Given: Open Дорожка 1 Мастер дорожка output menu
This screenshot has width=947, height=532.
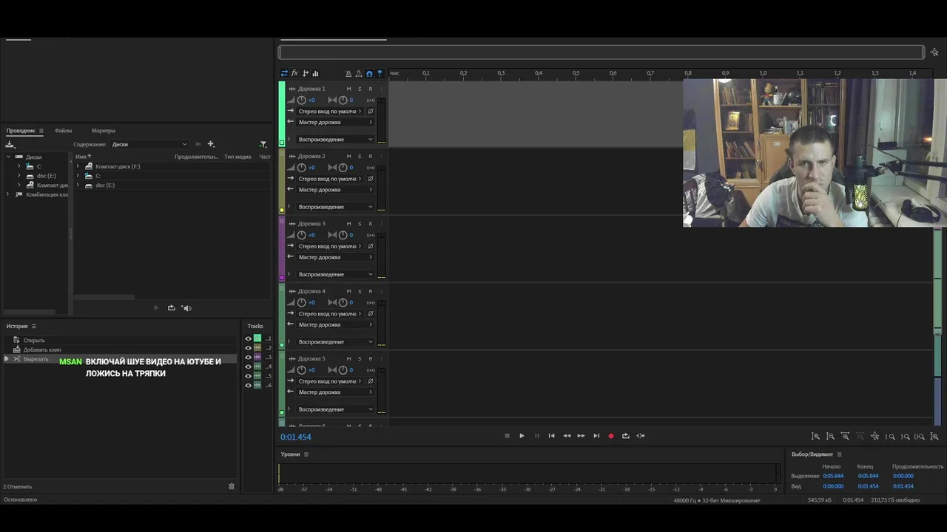Looking at the screenshot, I should 335,122.
